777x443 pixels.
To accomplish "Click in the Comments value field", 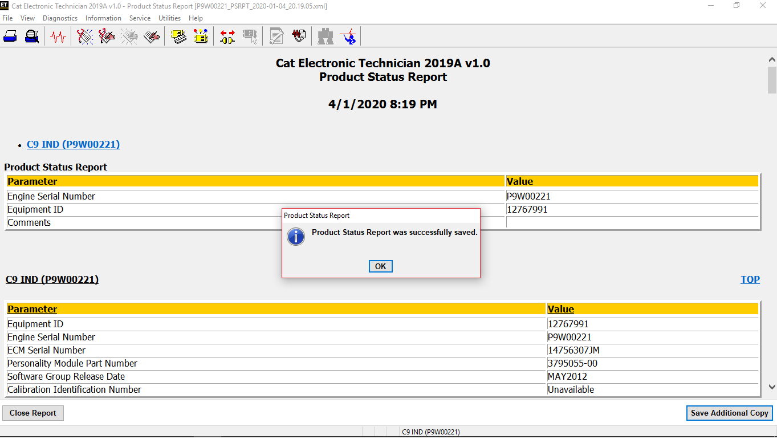I will click(x=627, y=222).
